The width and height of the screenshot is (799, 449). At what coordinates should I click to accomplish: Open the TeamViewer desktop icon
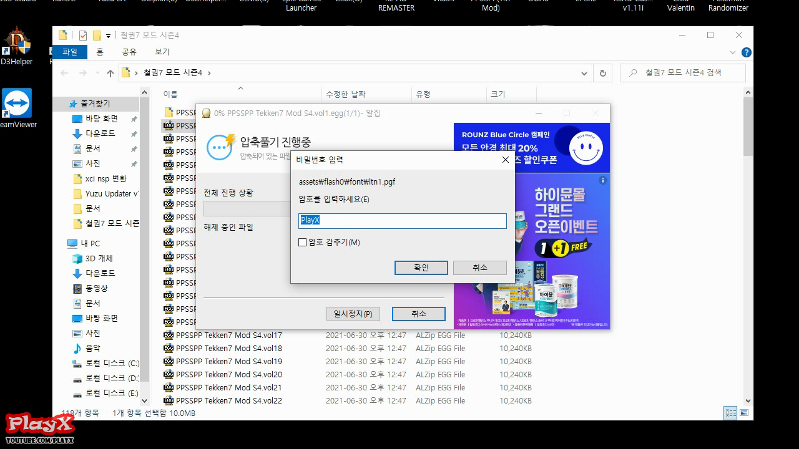click(x=17, y=109)
